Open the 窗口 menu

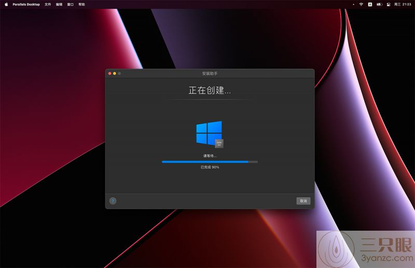pyautogui.click(x=70, y=4)
